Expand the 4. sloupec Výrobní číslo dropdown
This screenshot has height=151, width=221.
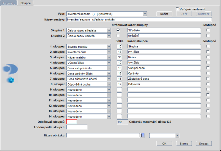pos(109,63)
